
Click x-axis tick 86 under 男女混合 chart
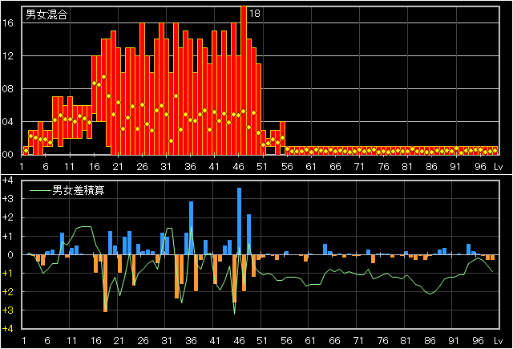[x=431, y=167]
